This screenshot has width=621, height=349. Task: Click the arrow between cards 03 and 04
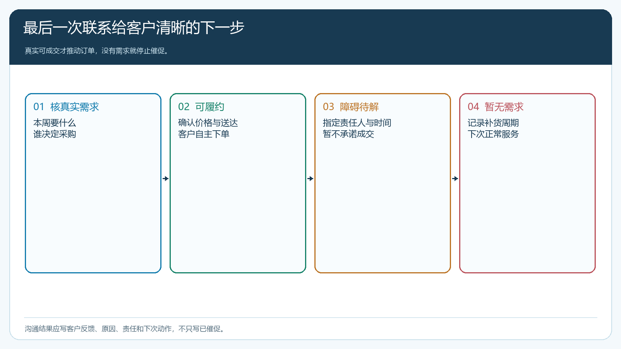[x=455, y=178]
